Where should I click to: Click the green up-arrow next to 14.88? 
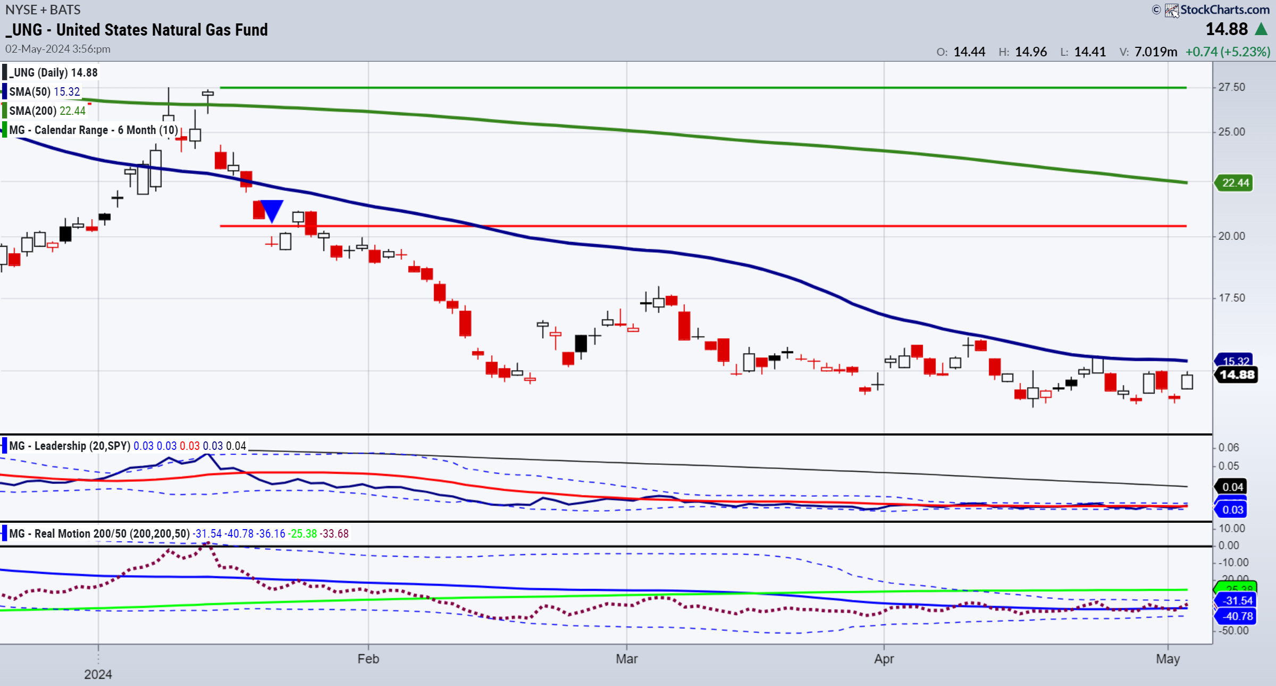pyautogui.click(x=1262, y=29)
